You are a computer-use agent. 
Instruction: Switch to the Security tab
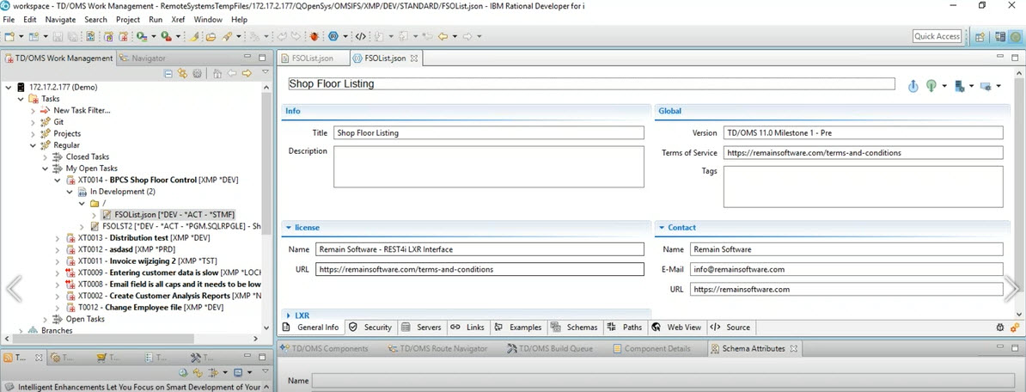click(370, 328)
